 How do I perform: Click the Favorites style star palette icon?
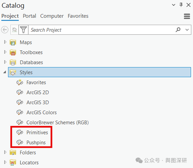[20, 82]
